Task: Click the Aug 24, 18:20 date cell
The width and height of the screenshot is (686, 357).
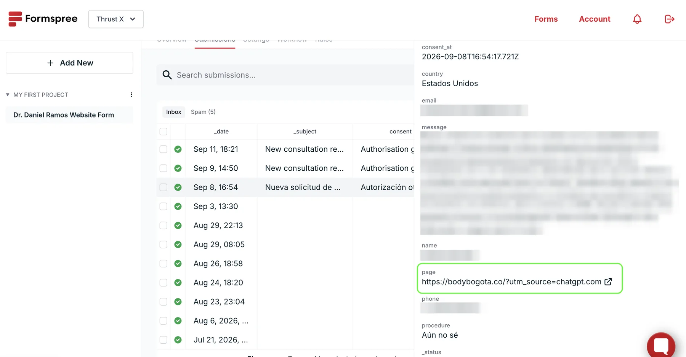Action: coord(218,282)
